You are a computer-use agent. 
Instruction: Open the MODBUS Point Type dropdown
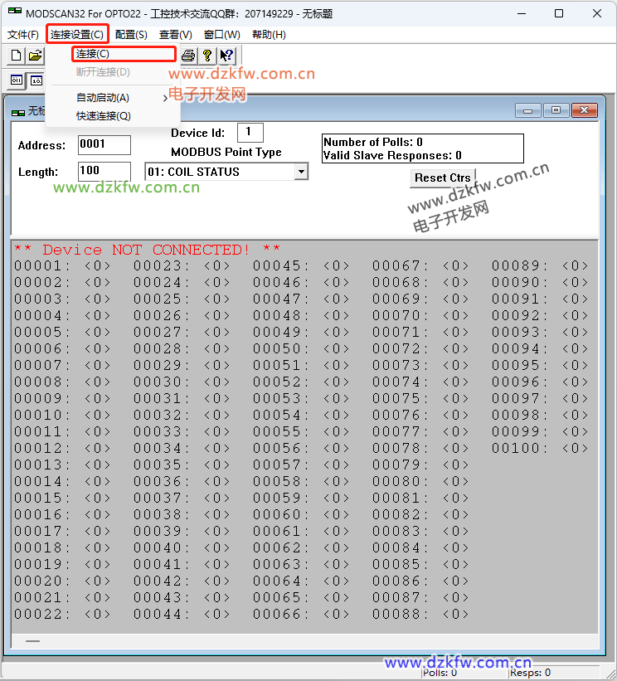(x=301, y=172)
